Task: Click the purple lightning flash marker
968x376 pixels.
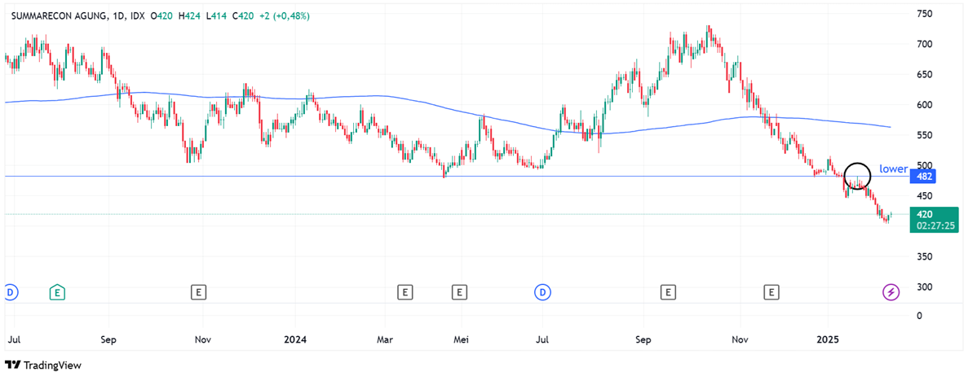Action: [x=891, y=291]
